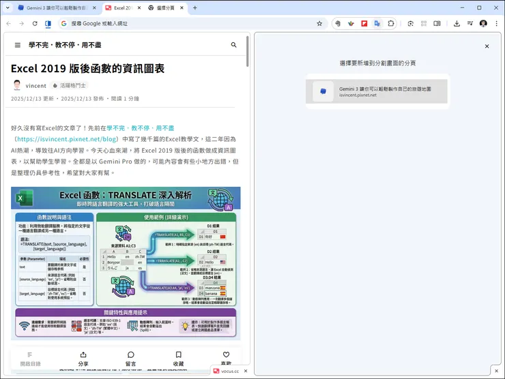Open the 留言 comments button

[131, 359]
